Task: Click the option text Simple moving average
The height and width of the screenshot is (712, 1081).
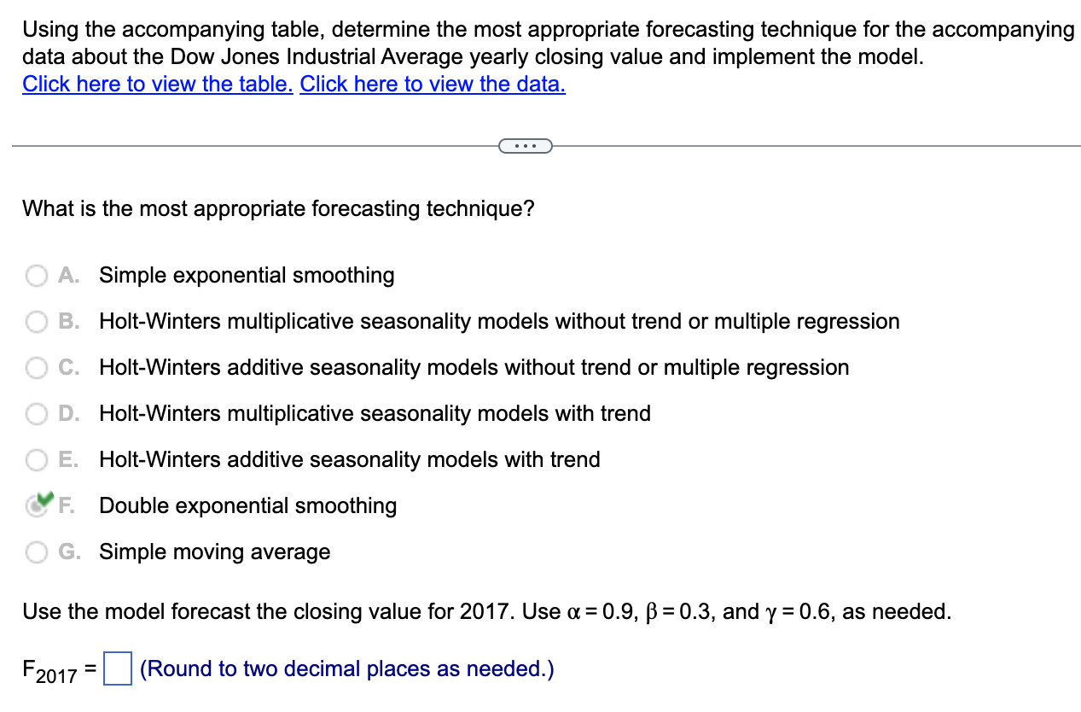Action: pos(214,552)
